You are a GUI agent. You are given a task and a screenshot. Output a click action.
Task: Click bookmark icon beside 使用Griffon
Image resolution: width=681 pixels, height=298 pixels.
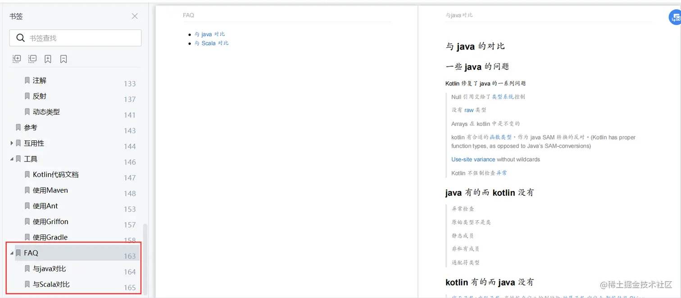pos(27,222)
